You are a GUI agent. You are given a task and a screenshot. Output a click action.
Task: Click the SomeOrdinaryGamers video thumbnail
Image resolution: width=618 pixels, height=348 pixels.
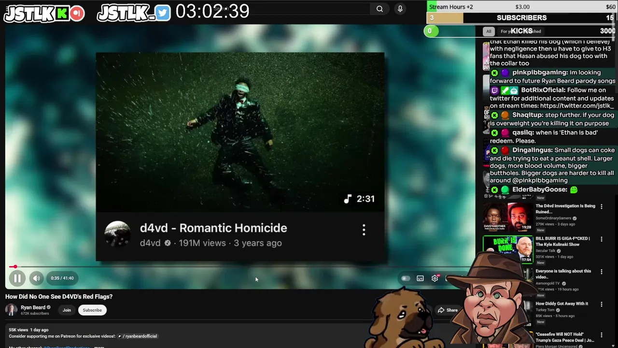click(507, 217)
